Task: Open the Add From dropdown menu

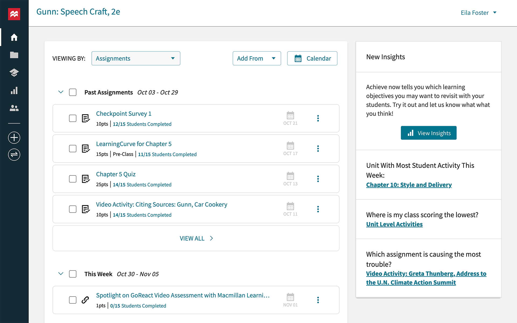Action: point(256,58)
